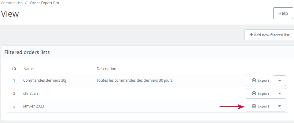Expand dropdown arrow for Commandes derniers 30j
The width and height of the screenshot is (294, 123).
(280, 80)
